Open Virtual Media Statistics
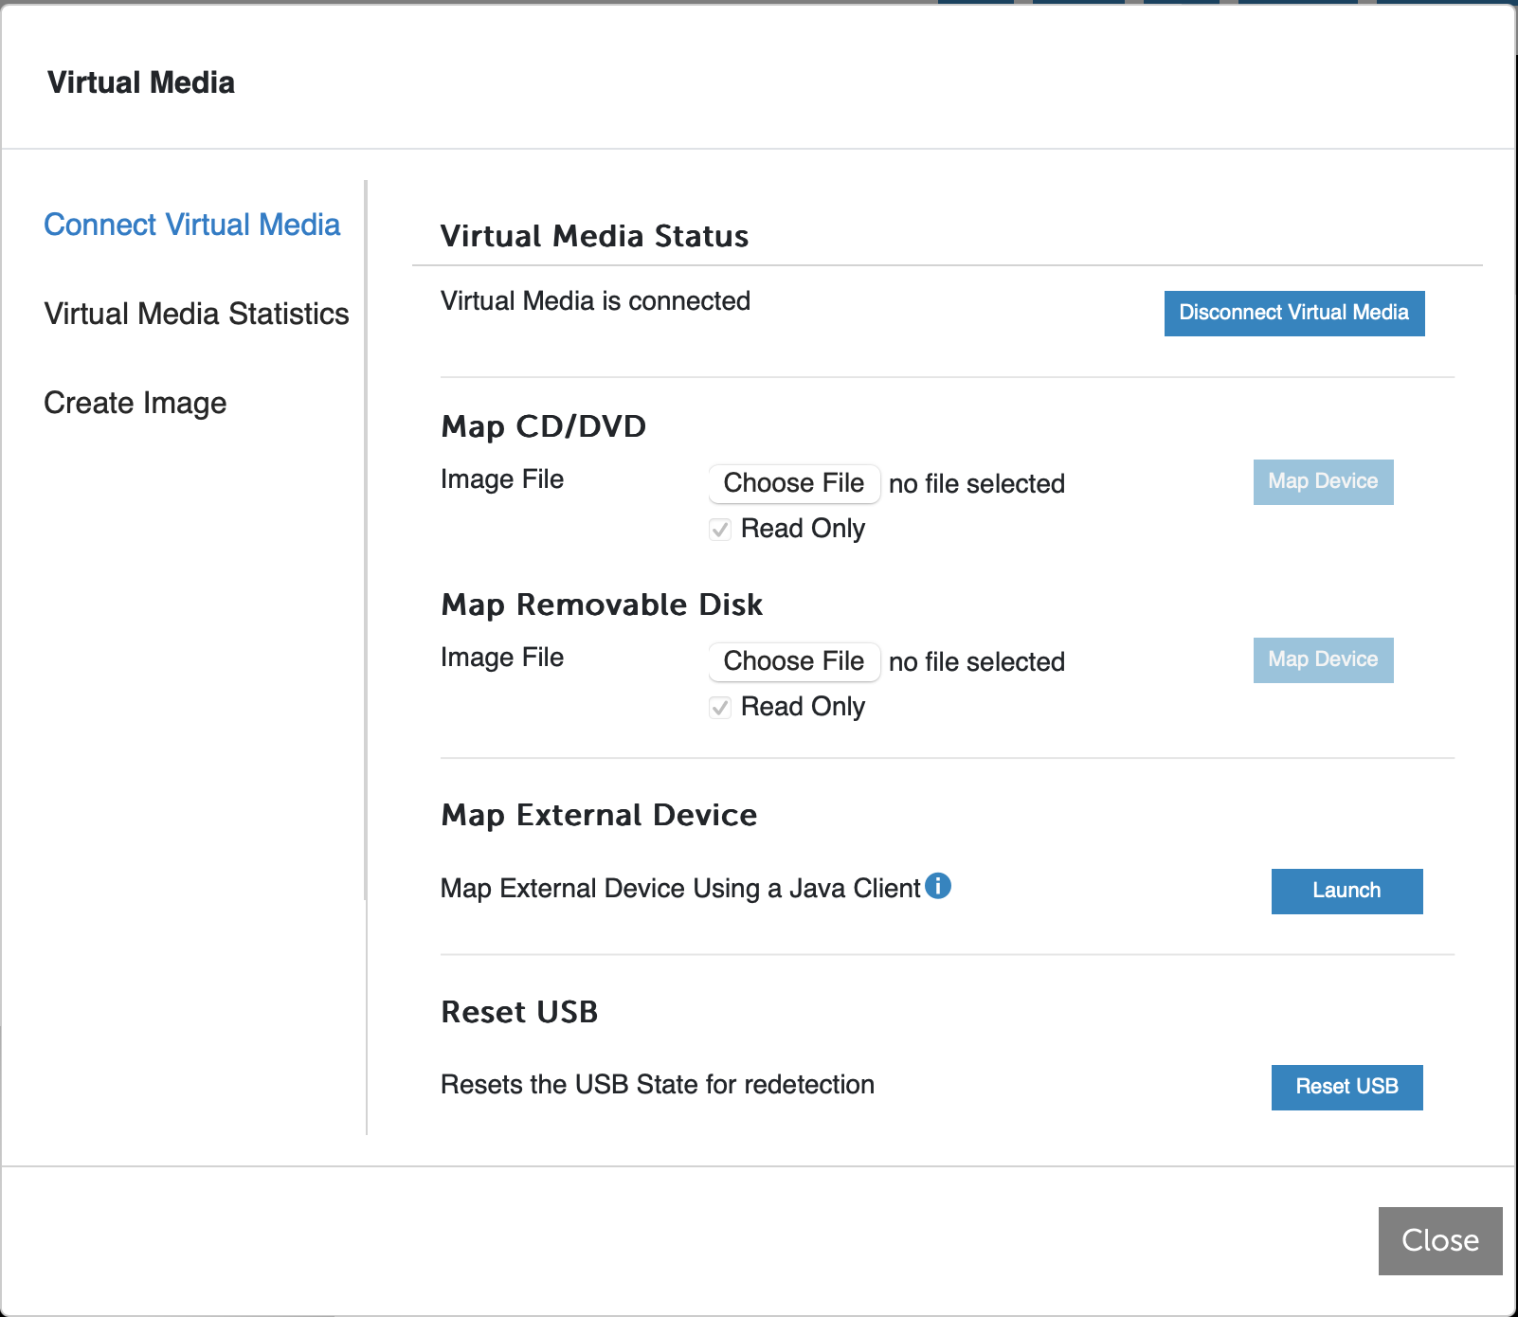Viewport: 1518px width, 1317px height. coord(195,314)
